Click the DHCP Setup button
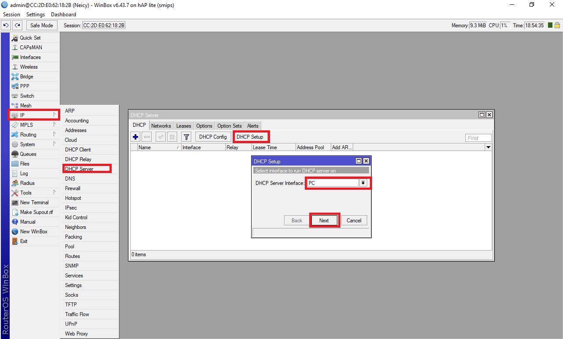563x339 pixels. tap(250, 137)
